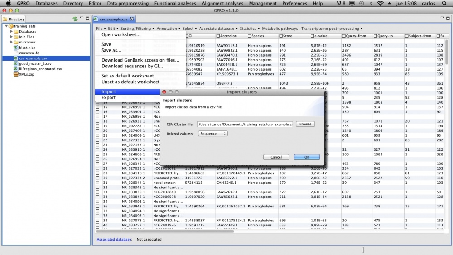The width and height of the screenshot is (453, 255).
Task: Toggle the Score column checkbox
Action: (281, 36)
